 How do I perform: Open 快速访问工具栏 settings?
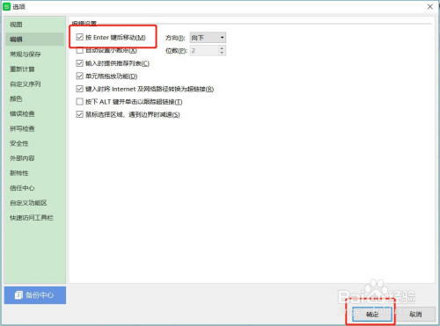coord(32,218)
